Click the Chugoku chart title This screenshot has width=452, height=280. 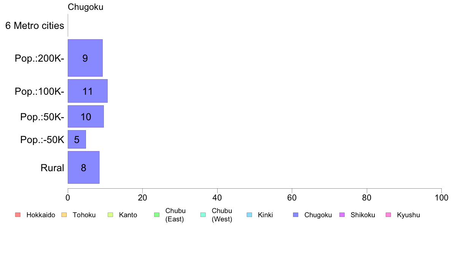85,7
